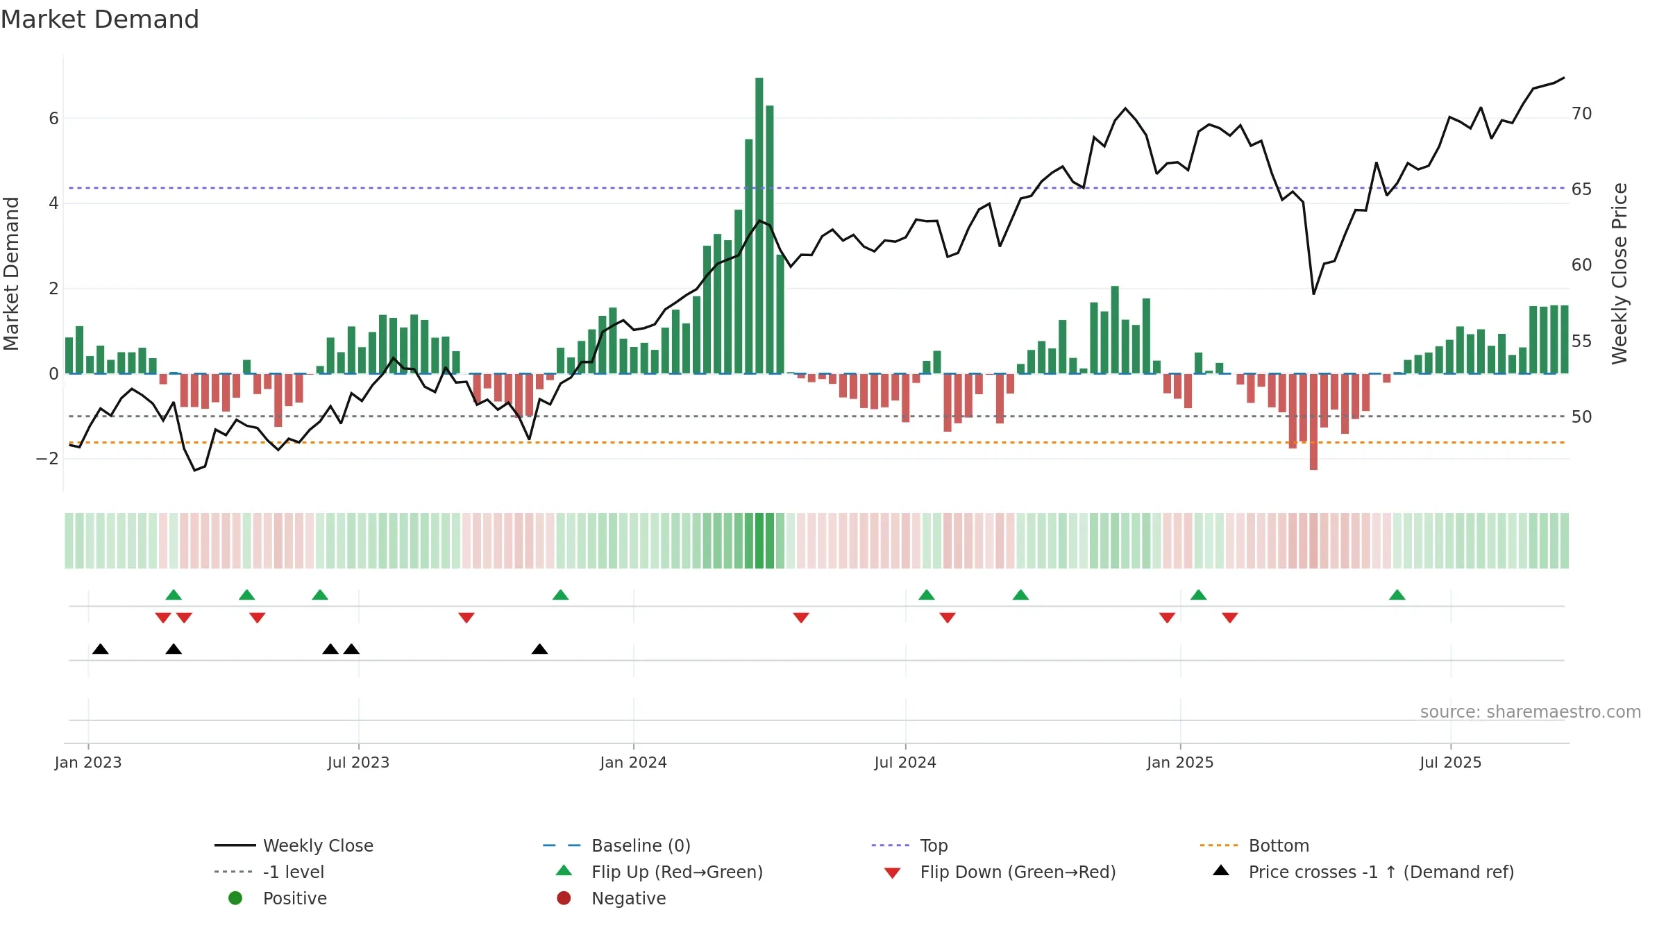Click the 70 price tick label

coord(1582,113)
